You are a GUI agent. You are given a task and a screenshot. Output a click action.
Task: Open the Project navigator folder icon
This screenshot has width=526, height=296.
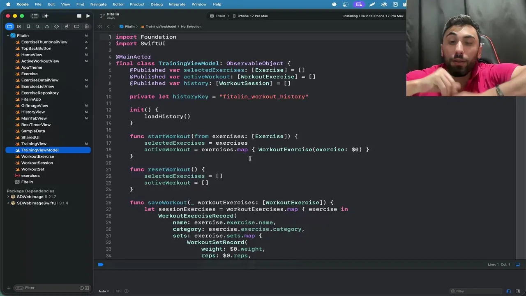coord(9,26)
